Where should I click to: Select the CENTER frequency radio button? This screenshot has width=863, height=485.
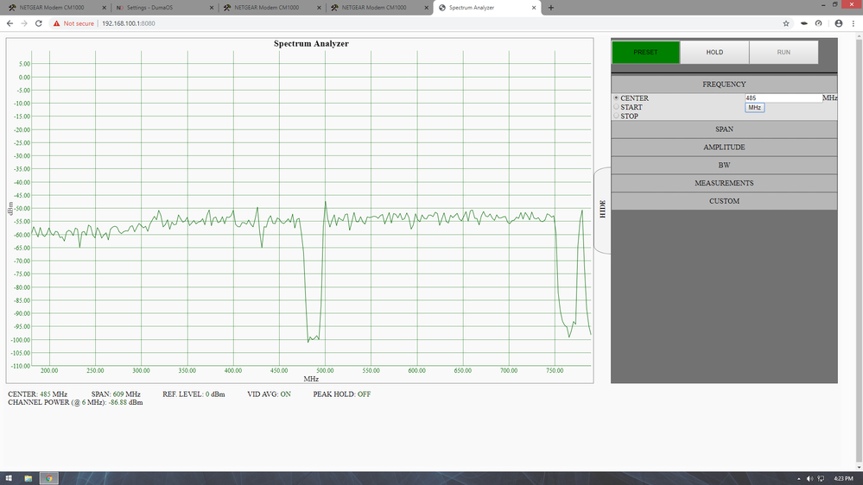617,98
